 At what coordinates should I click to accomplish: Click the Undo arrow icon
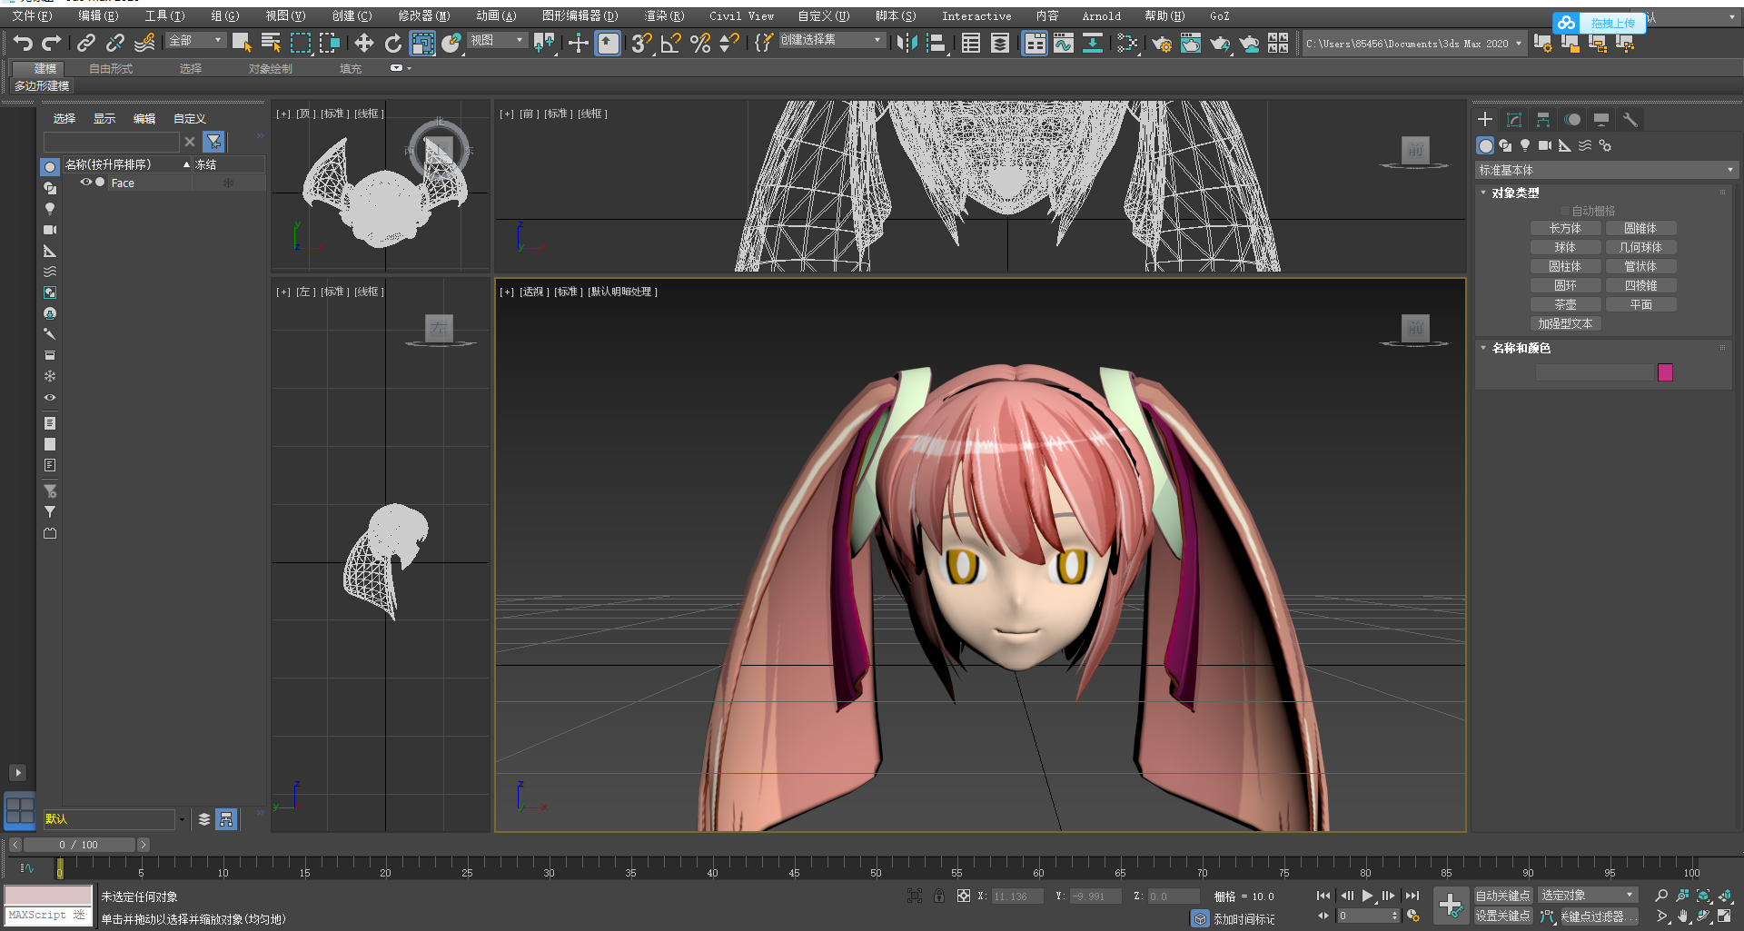(23, 43)
